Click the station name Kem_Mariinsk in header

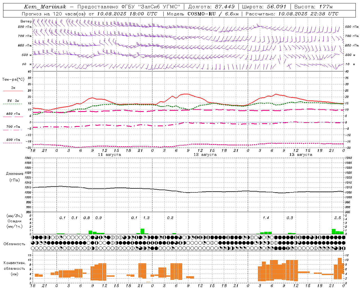[x=45, y=7]
